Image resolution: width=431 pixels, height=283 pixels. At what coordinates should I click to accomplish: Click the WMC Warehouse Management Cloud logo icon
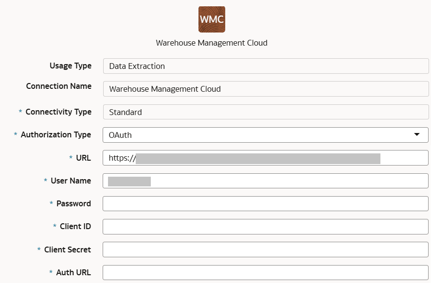coord(212,19)
